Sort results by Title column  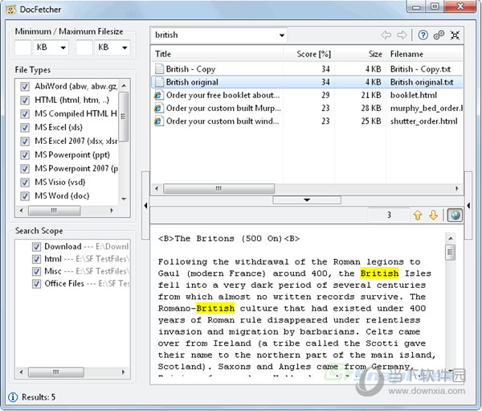tap(217, 54)
